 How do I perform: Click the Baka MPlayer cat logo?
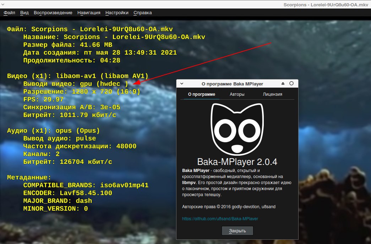click(237, 129)
